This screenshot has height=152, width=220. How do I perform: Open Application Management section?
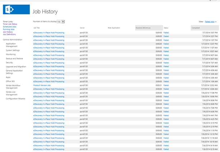(x=12, y=45)
